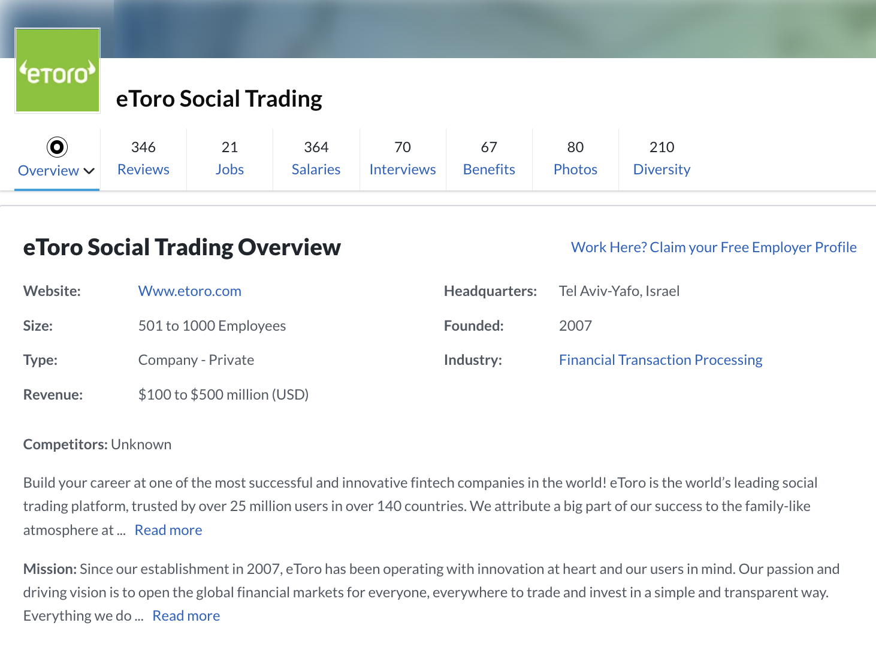Click the 21 jobs count
Image resolution: width=876 pixels, height=659 pixels.
(x=229, y=147)
